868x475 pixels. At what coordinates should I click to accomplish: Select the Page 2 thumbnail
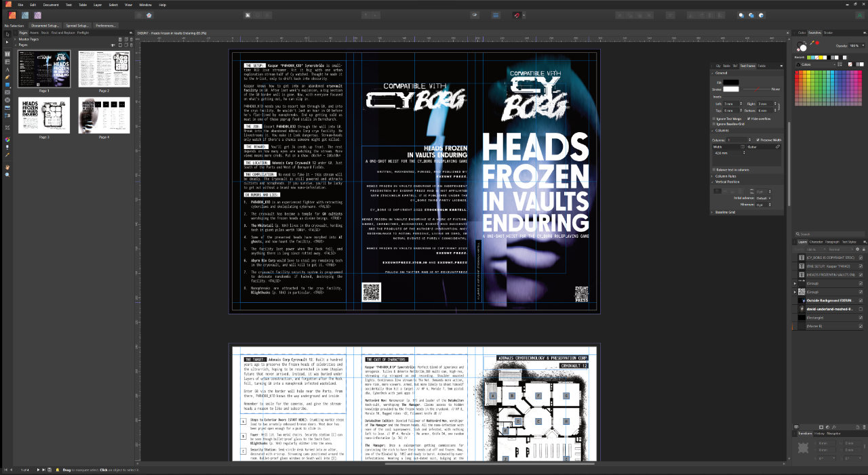tap(104, 68)
